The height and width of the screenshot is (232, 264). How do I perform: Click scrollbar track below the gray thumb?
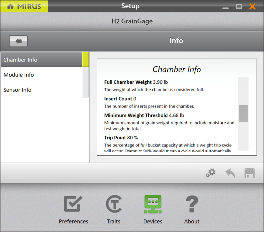click(243, 137)
